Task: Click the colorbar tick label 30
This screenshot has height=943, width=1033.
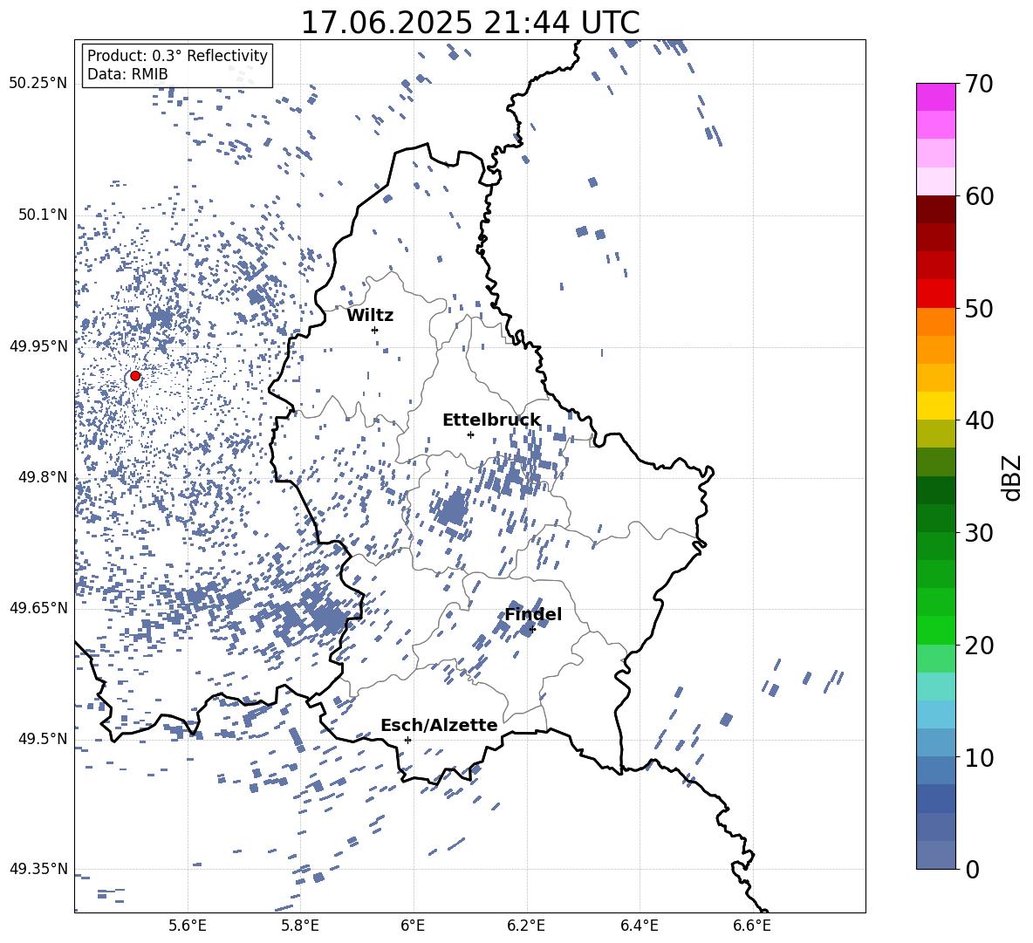Action: tap(980, 533)
